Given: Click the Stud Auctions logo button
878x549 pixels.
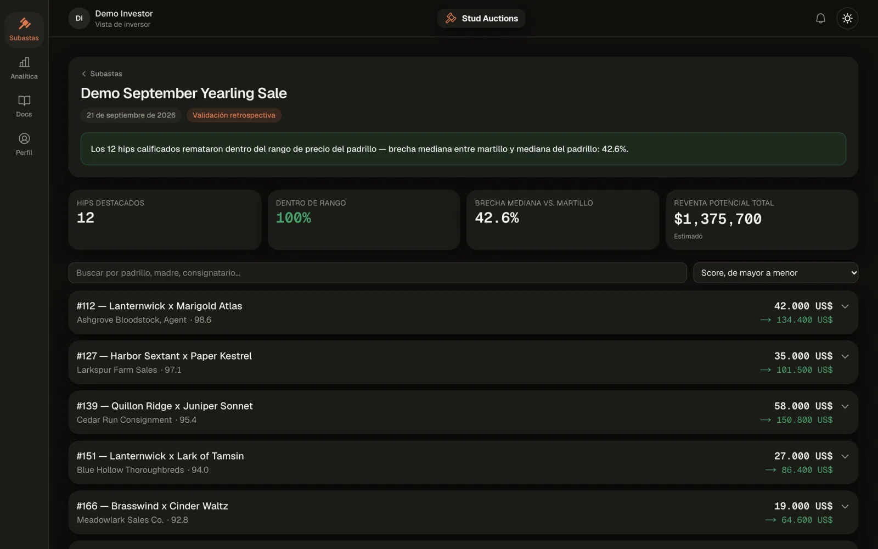Looking at the screenshot, I should [x=481, y=18].
